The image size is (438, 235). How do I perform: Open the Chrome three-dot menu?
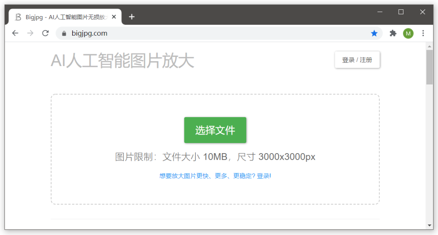(x=423, y=33)
